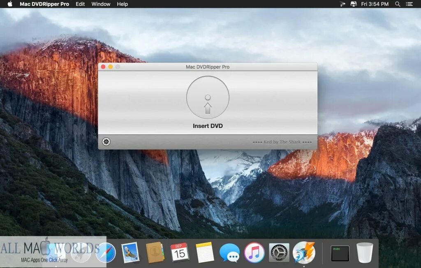Open the Trash in the Dock
Image resolution: width=421 pixels, height=268 pixels.
pyautogui.click(x=365, y=252)
